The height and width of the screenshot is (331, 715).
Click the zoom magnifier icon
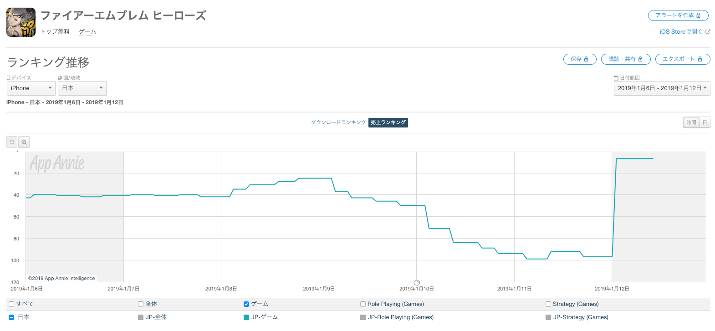(24, 142)
